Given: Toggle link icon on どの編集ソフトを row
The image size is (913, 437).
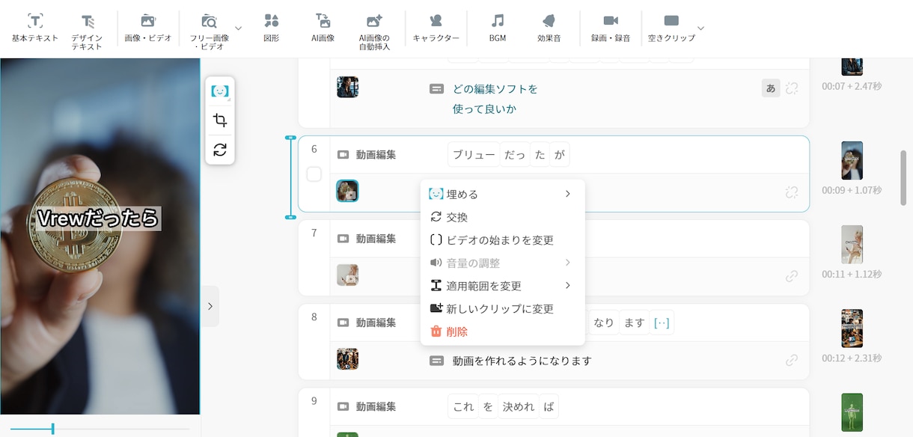Looking at the screenshot, I should (x=792, y=88).
